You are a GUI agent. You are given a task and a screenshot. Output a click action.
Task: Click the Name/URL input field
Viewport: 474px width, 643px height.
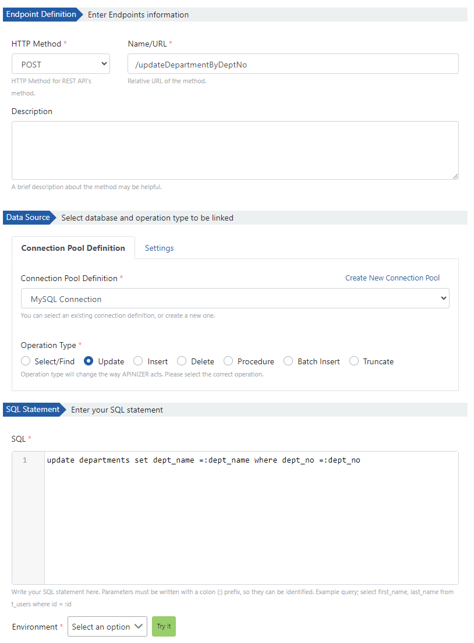(x=292, y=65)
